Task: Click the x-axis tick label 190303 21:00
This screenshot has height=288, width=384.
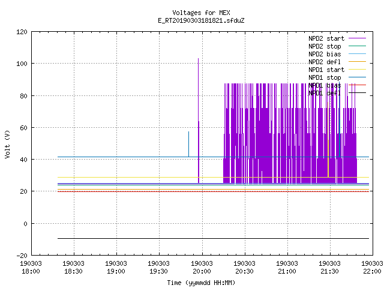Action: 287,268
